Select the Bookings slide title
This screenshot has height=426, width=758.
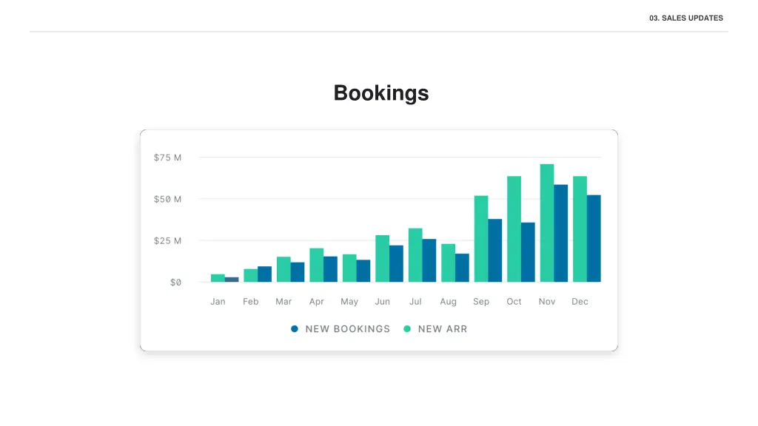[380, 93]
